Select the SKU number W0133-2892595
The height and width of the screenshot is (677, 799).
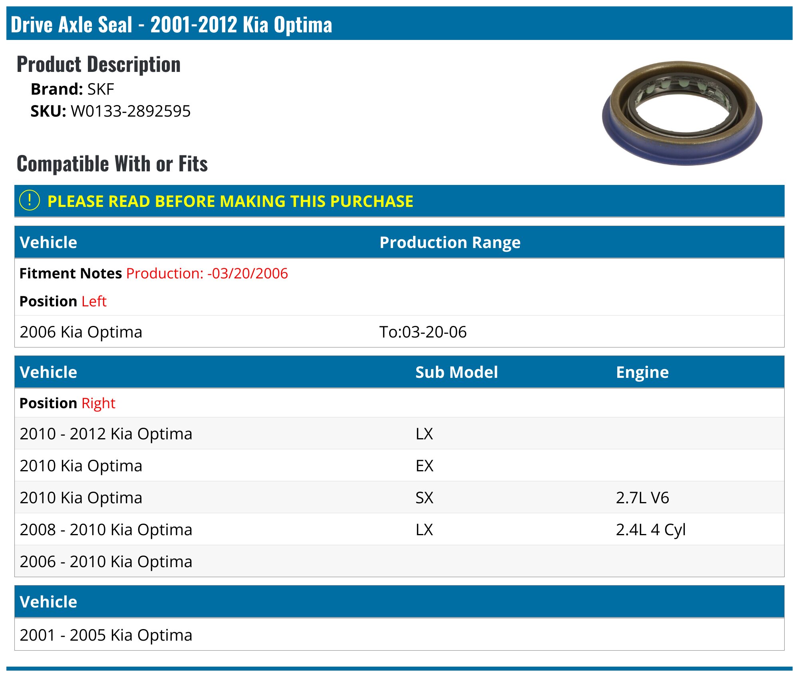[130, 111]
